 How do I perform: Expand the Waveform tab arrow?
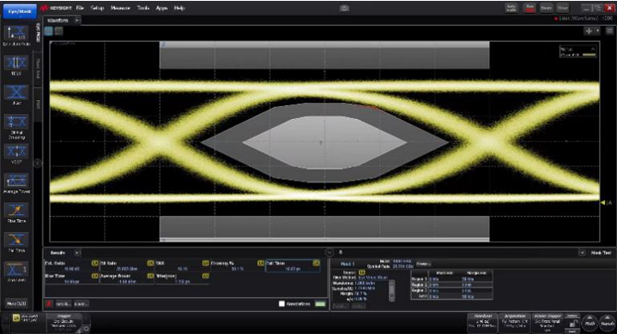(77, 20)
